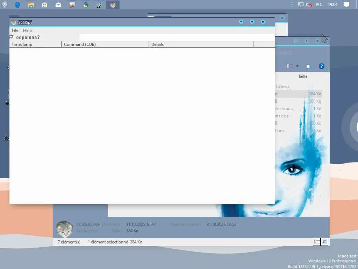Launch Microsoft Edge from the taskbar
The width and height of the screenshot is (358, 269).
[17, 5]
